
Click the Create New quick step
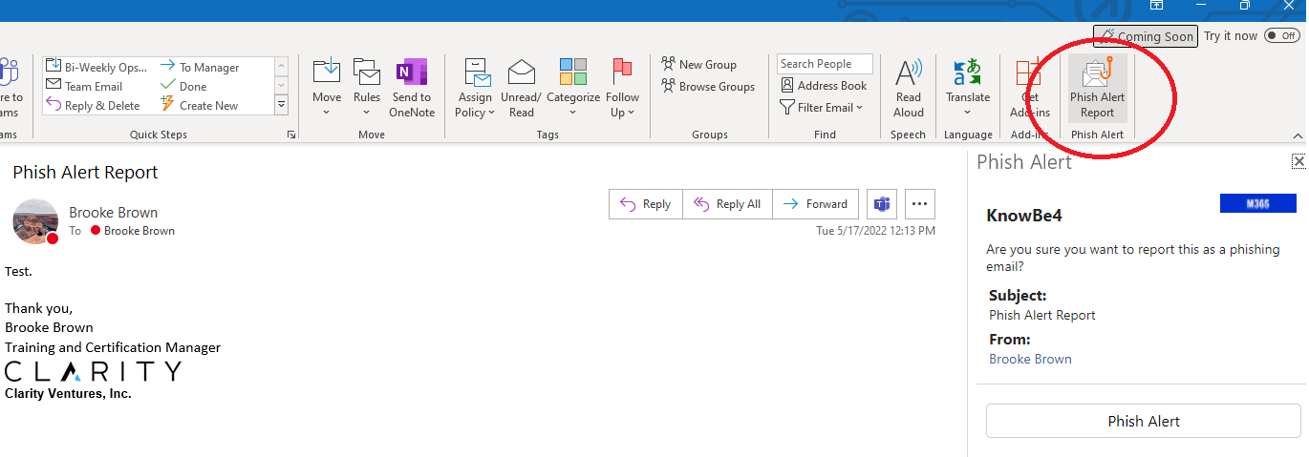[x=199, y=105]
